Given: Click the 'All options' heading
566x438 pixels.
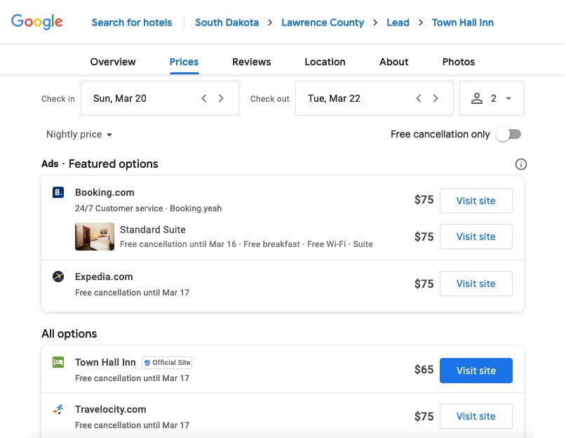Looking at the screenshot, I should [x=69, y=333].
